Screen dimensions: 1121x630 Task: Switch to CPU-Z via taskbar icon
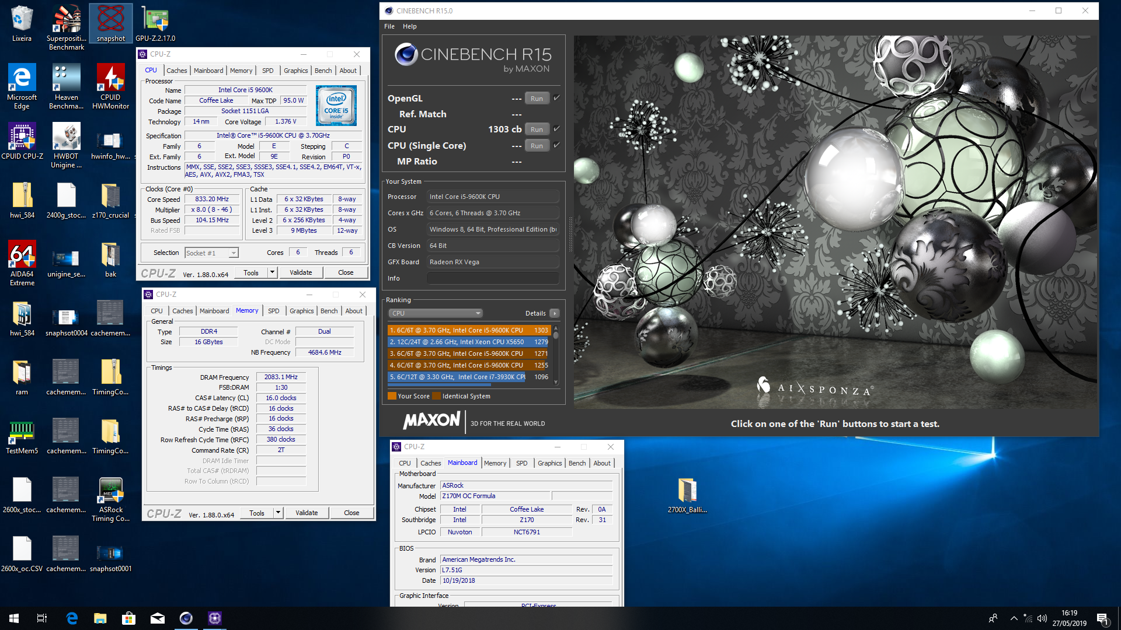click(215, 618)
